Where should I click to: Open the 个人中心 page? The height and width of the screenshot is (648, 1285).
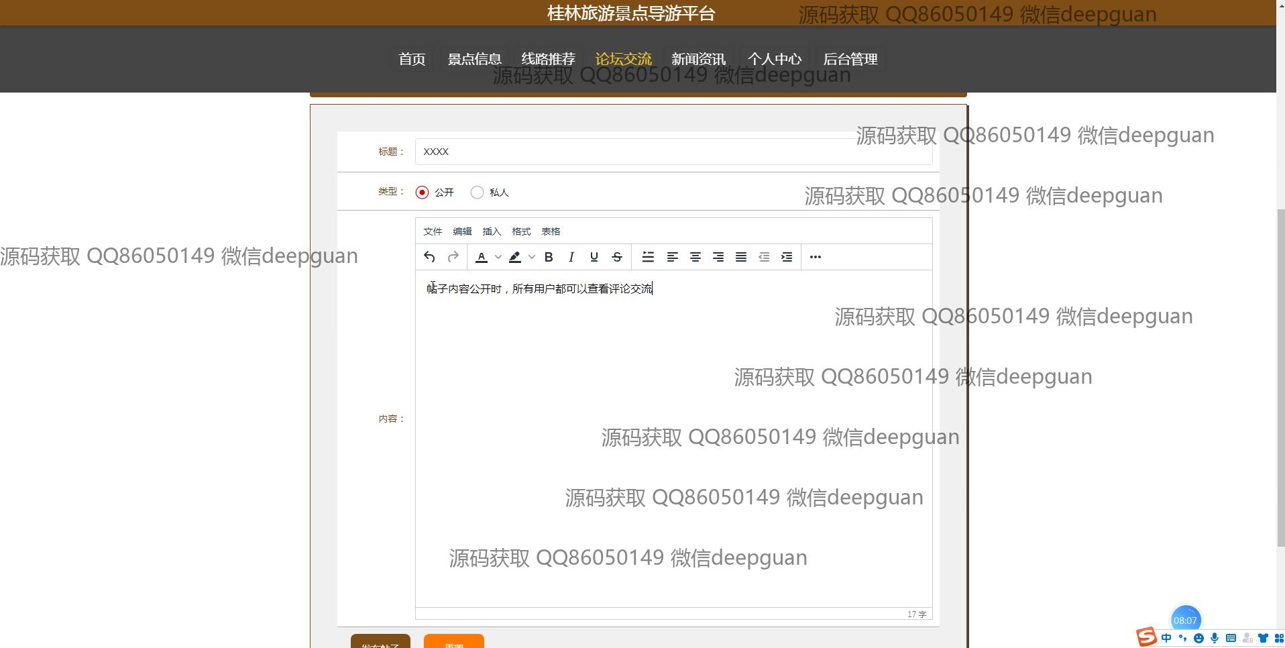pos(775,59)
